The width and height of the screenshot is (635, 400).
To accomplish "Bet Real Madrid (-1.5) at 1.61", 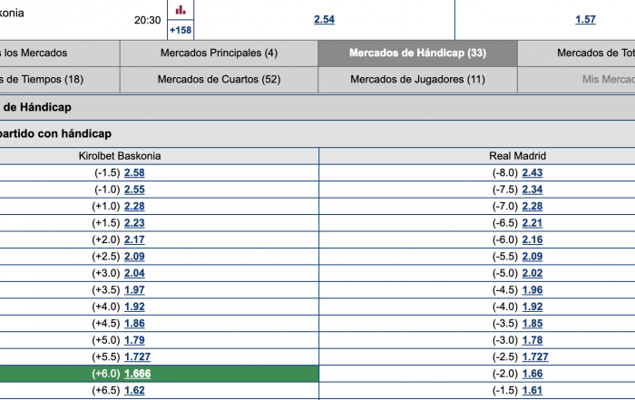I will (x=532, y=391).
